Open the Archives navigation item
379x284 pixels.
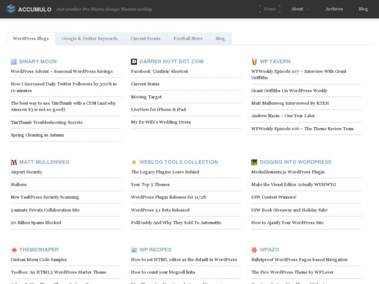[334, 9]
